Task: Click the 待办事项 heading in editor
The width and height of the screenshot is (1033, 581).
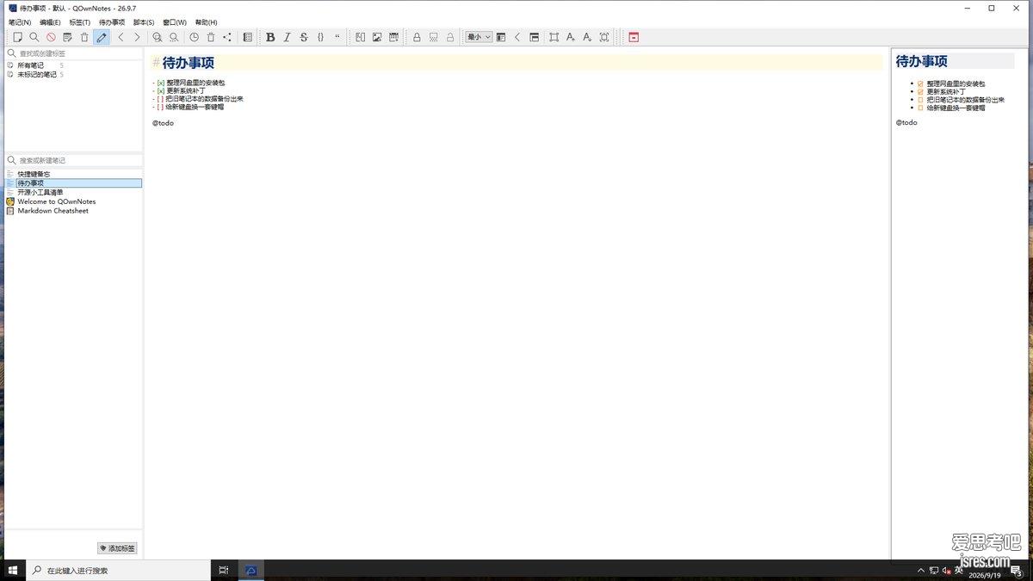Action: coord(189,63)
